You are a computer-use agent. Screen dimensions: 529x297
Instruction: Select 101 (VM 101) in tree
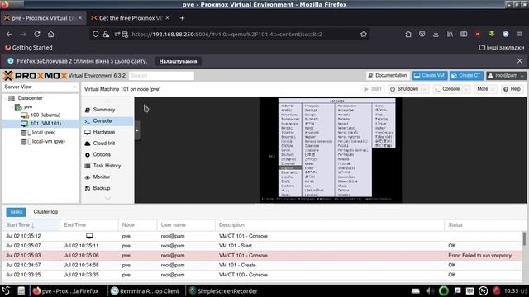point(41,124)
